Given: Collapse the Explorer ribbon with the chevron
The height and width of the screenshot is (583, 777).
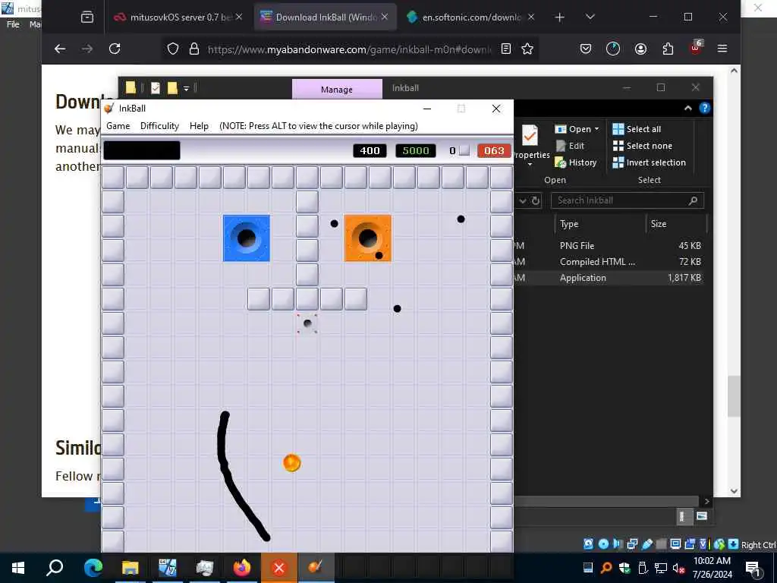Looking at the screenshot, I should pyautogui.click(x=687, y=108).
